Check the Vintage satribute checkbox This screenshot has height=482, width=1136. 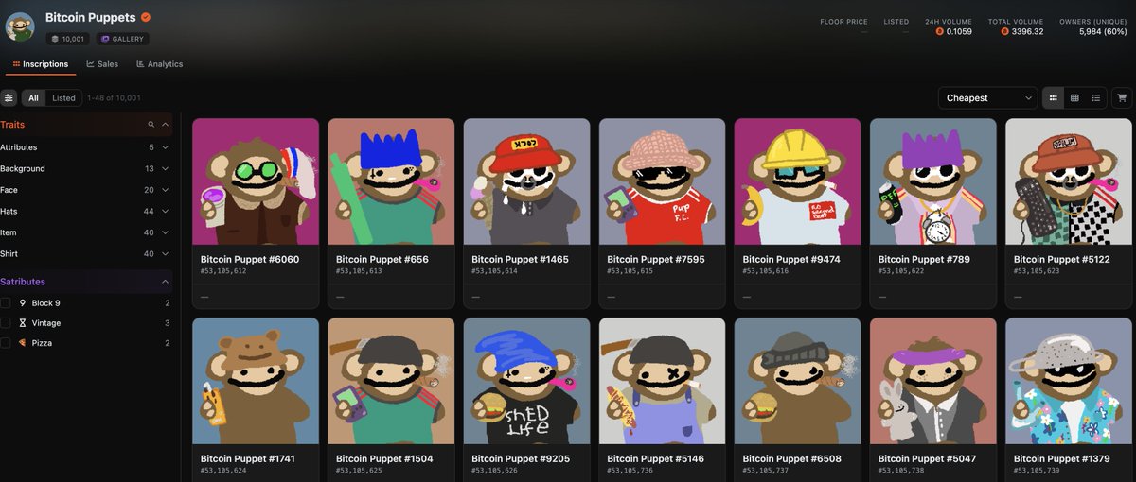6,323
